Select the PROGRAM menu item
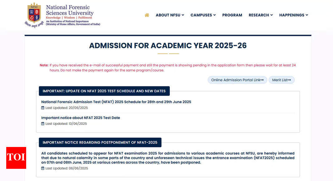Screen dimensions: 333x181 (232, 15)
